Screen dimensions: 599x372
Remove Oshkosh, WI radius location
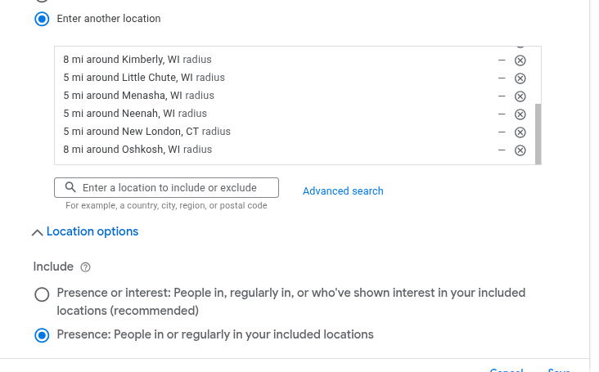(520, 150)
